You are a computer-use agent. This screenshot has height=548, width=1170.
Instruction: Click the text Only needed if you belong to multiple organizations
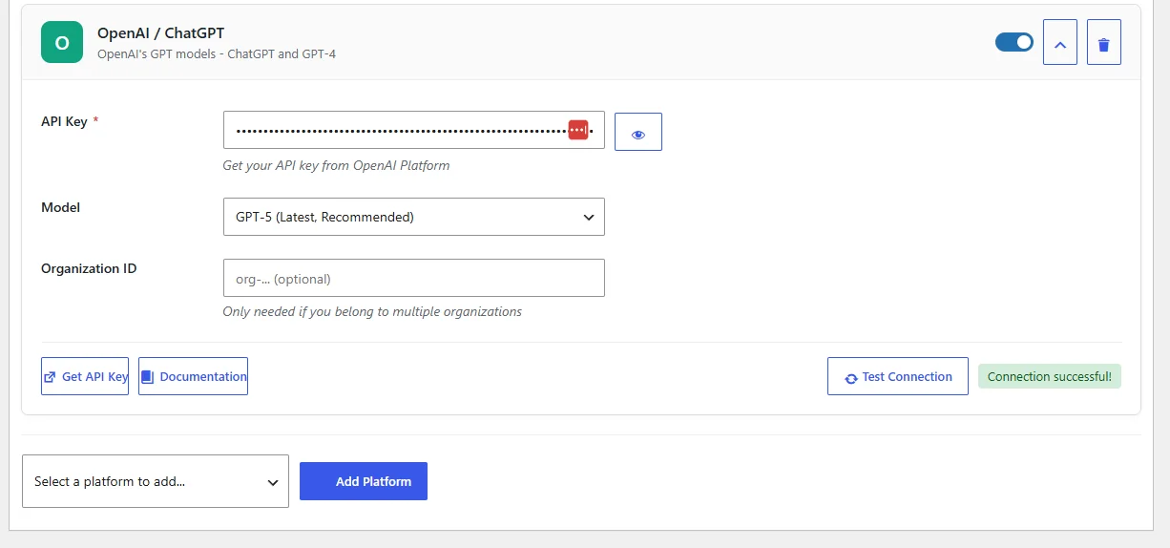[372, 311]
